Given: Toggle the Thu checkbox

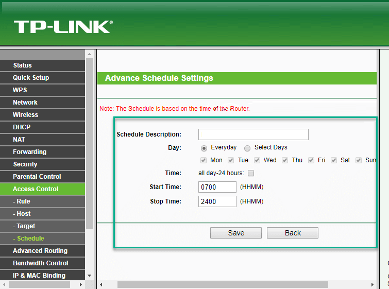Looking at the screenshot, I should [x=285, y=160].
